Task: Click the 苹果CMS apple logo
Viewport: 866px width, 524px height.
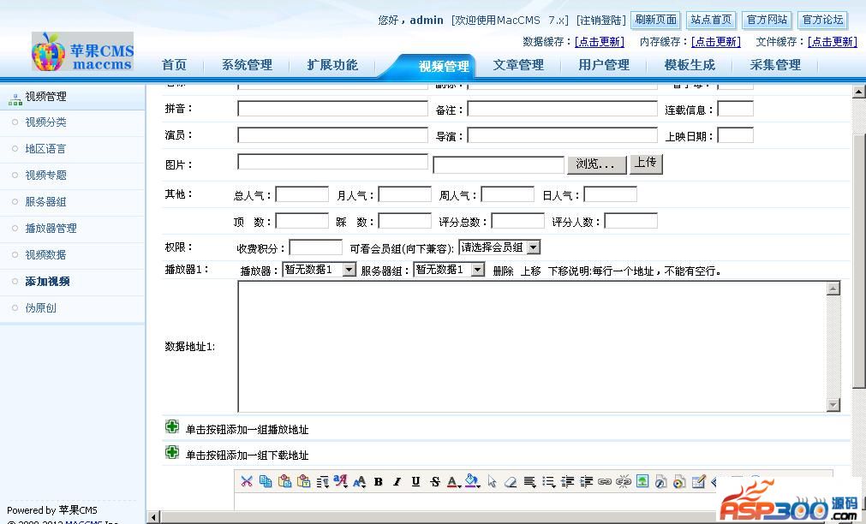Action: (x=82, y=51)
